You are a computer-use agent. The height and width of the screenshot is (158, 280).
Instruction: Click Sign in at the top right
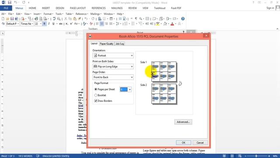[270, 8]
